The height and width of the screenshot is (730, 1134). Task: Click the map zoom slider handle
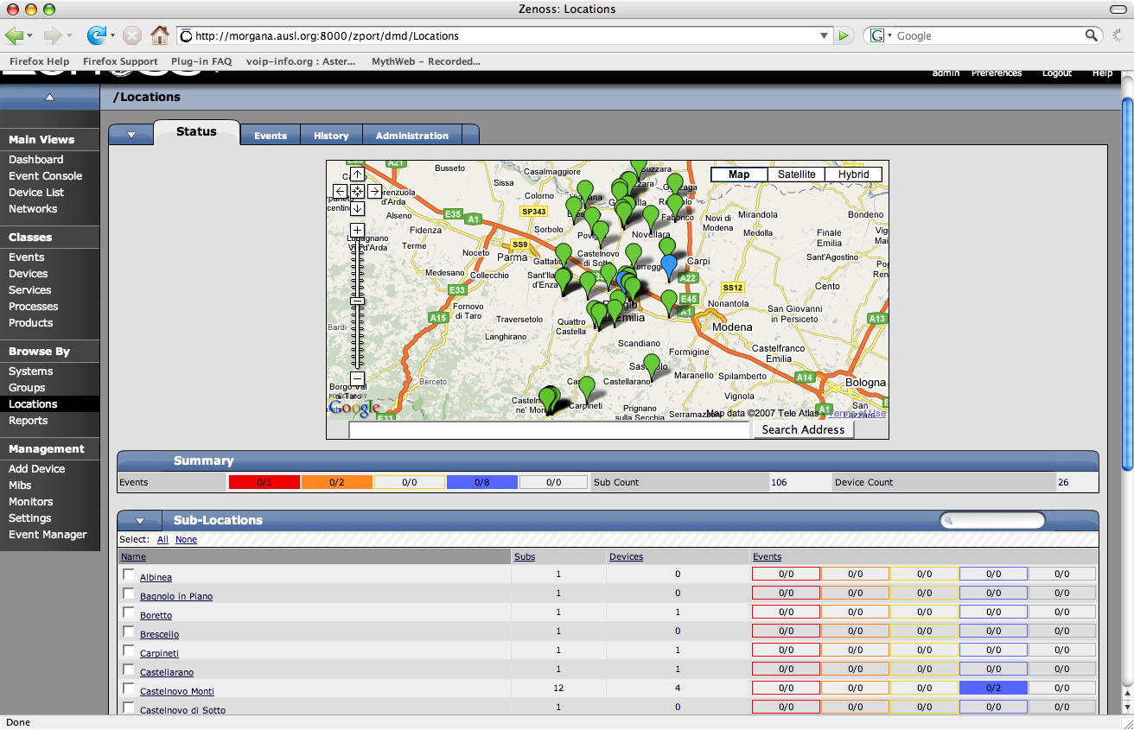(357, 302)
